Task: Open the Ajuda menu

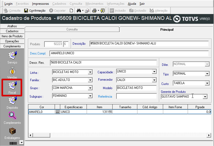Action: pyautogui.click(x=132, y=4)
